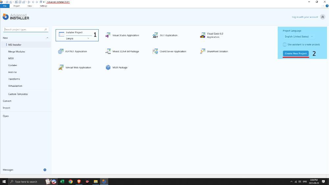Click Log in with your account link
This screenshot has width=329, height=185.
[305, 17]
